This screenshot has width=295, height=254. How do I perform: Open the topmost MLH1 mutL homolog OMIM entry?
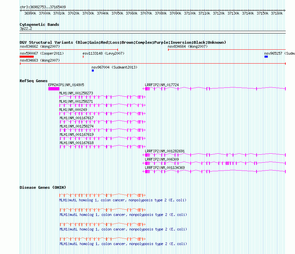pyautogui.click(x=123, y=200)
